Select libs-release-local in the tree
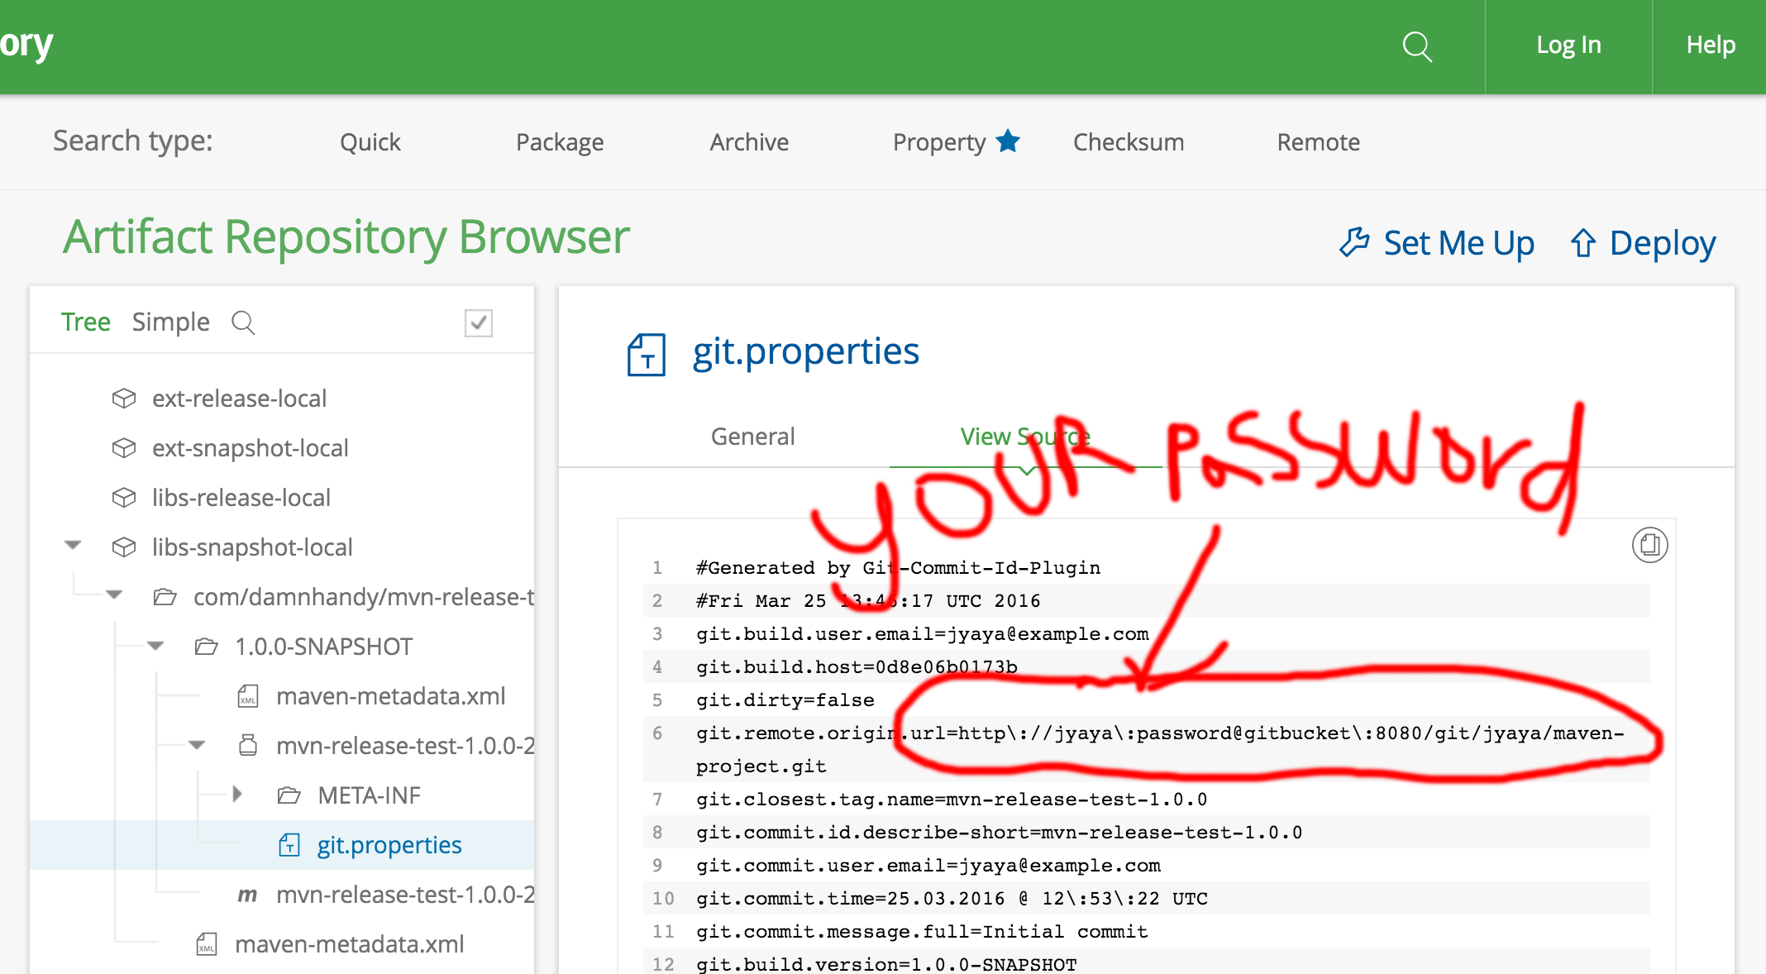The height and width of the screenshot is (974, 1766). (x=241, y=498)
